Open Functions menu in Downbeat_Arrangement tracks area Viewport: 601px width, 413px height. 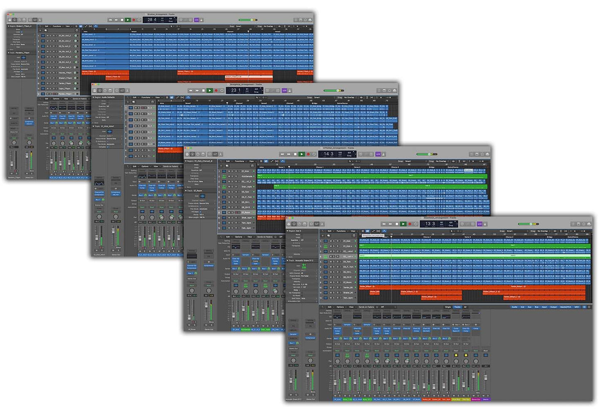point(341,231)
